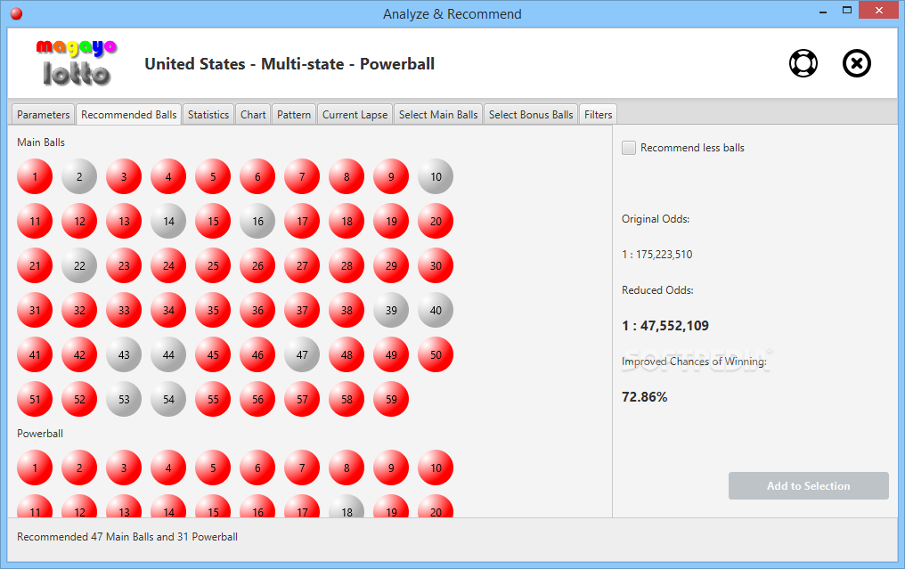905x569 pixels.
Task: Click red main ball number 56
Action: (257, 399)
